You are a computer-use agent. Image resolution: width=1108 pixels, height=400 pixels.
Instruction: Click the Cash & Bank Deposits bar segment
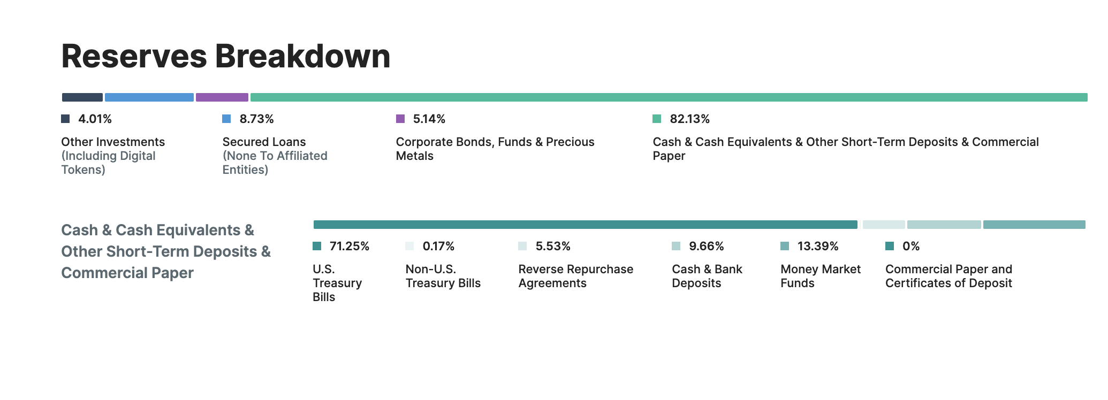(944, 225)
